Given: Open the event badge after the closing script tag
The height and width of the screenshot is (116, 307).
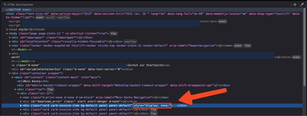Looking at the screenshot, I should coord(222,22).
